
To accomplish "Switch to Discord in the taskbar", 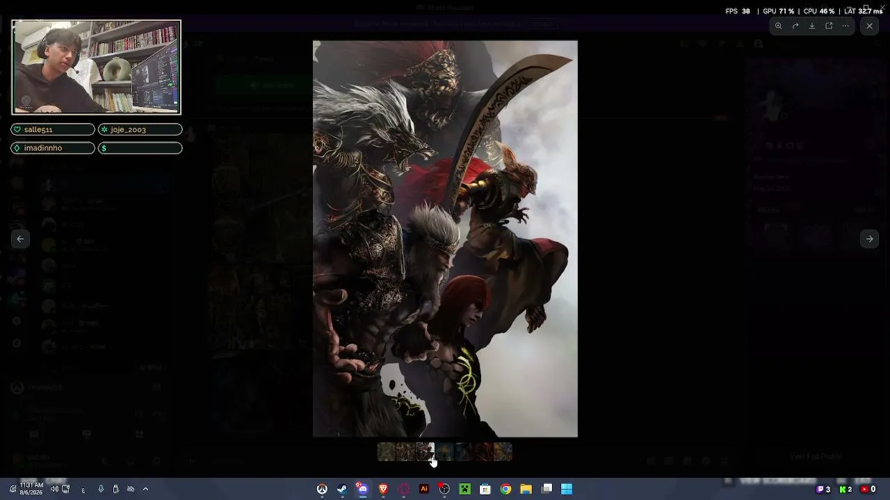I will (x=362, y=489).
